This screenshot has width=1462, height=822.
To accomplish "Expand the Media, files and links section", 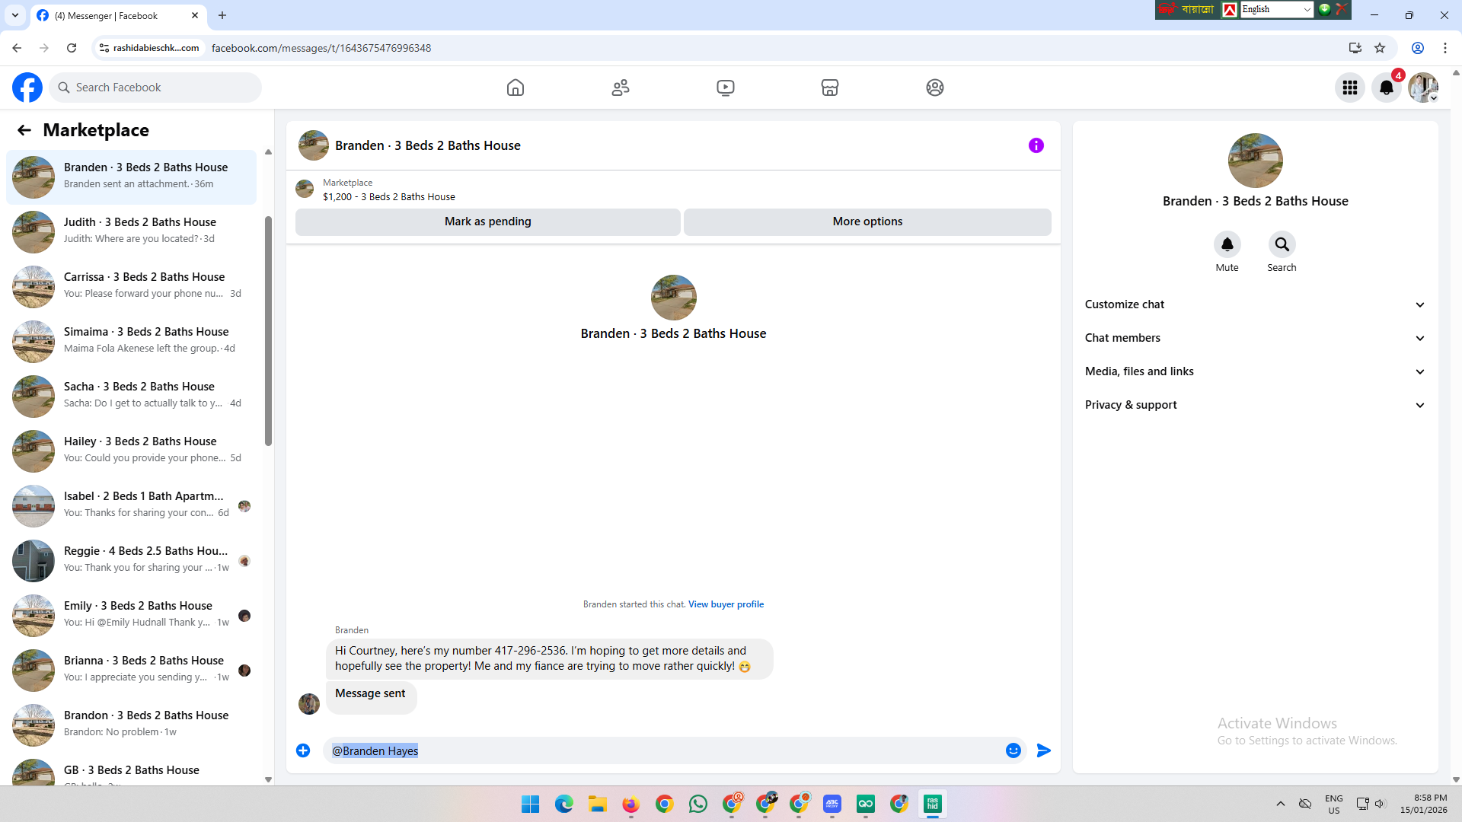I will click(x=1255, y=371).
